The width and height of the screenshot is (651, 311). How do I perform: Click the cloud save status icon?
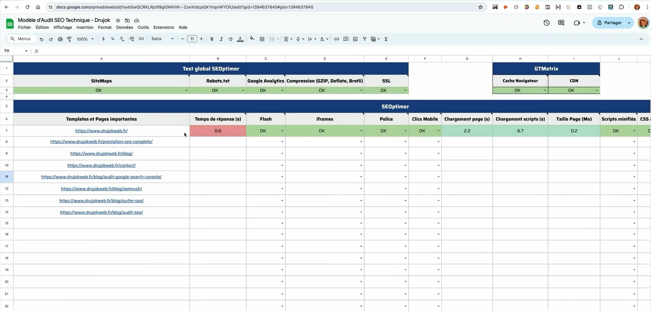click(137, 21)
